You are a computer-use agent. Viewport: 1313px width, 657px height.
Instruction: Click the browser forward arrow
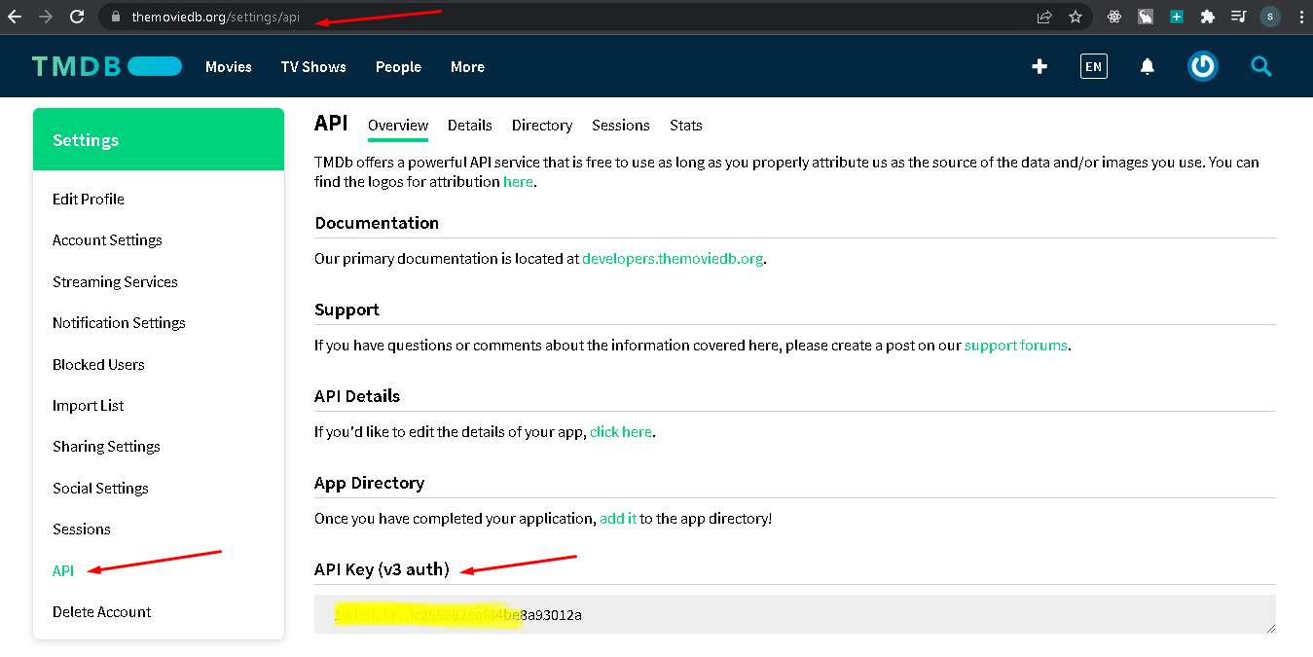pyautogui.click(x=45, y=17)
